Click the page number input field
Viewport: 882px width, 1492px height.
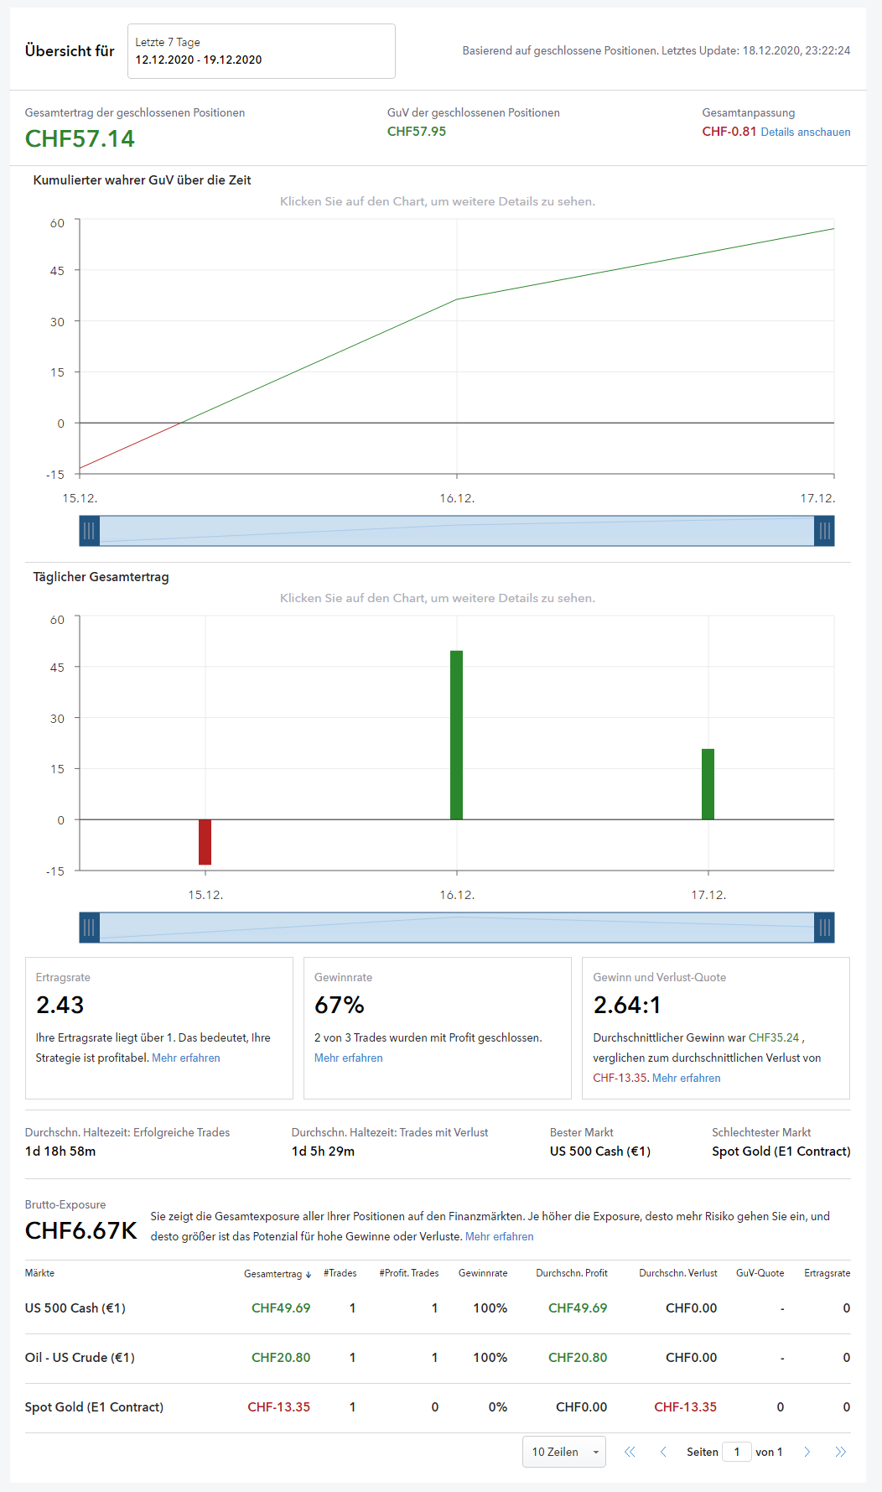[x=737, y=1452]
